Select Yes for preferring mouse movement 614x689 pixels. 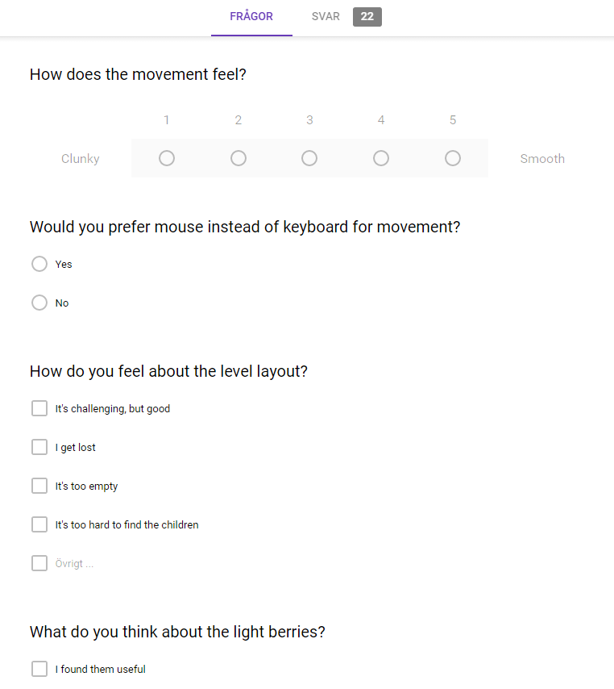pyautogui.click(x=39, y=264)
